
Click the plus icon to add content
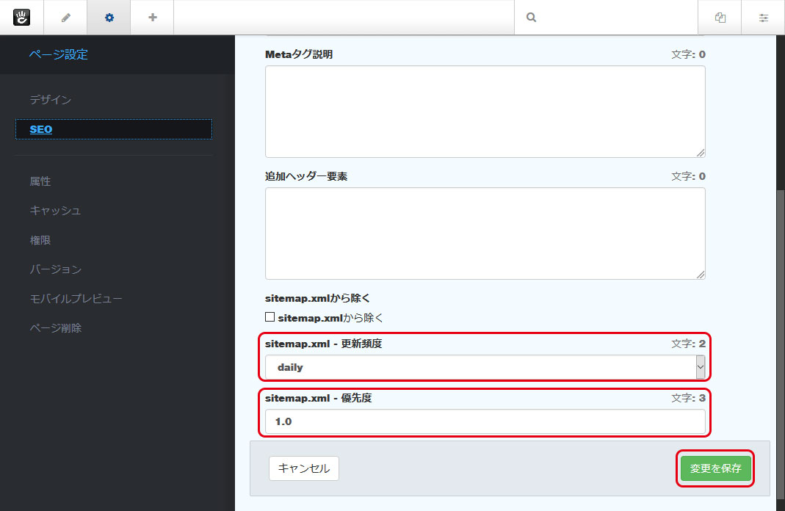[151, 17]
